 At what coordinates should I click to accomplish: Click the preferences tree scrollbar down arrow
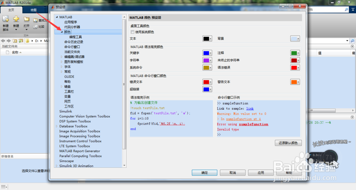124,165
